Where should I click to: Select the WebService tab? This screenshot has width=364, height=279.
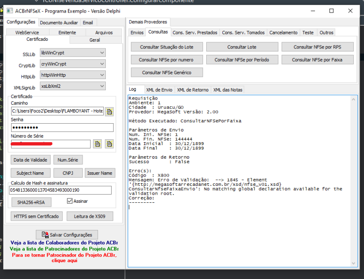pyautogui.click(x=27, y=33)
